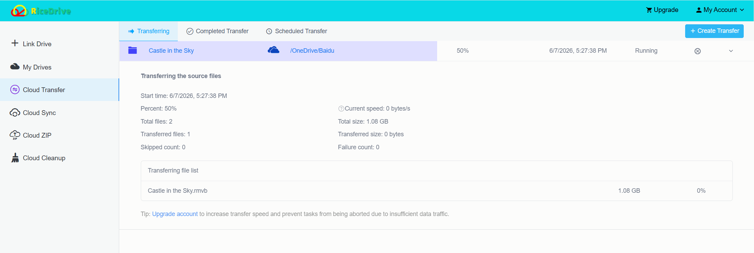Image resolution: width=754 pixels, height=253 pixels.
Task: Click the 50% progress value in task row
Action: (462, 51)
